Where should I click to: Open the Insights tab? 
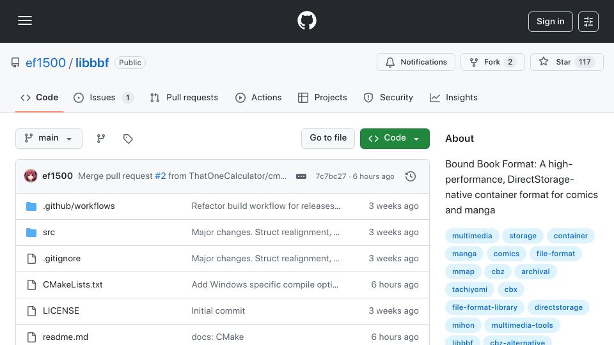tap(453, 97)
